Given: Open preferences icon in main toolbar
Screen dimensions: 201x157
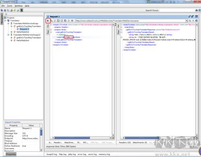Looking at the screenshot, I should pos(18,10).
